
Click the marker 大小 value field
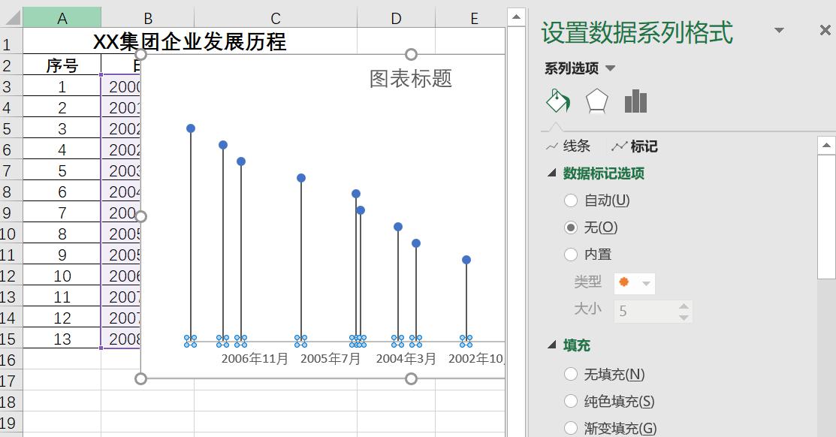coord(646,311)
